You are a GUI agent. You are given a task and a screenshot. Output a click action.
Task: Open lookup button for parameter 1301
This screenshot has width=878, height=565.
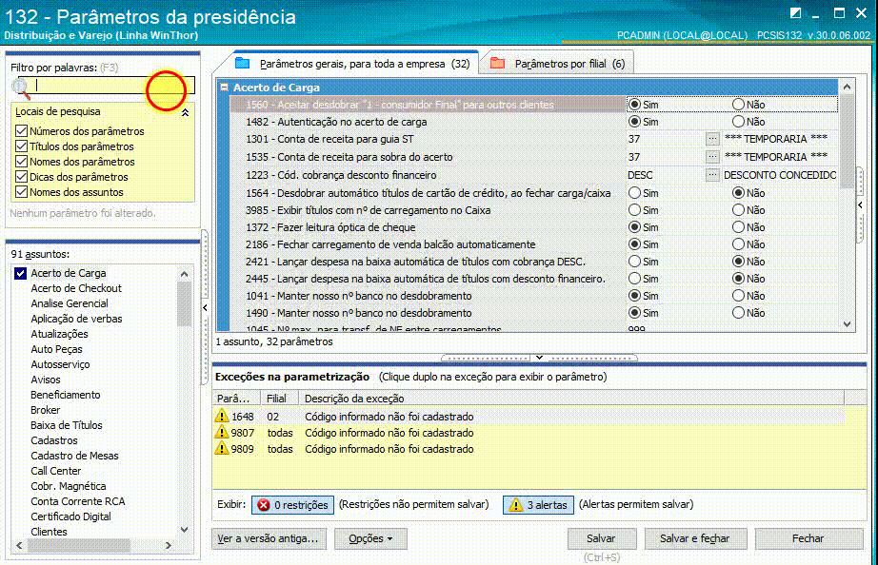(x=711, y=139)
